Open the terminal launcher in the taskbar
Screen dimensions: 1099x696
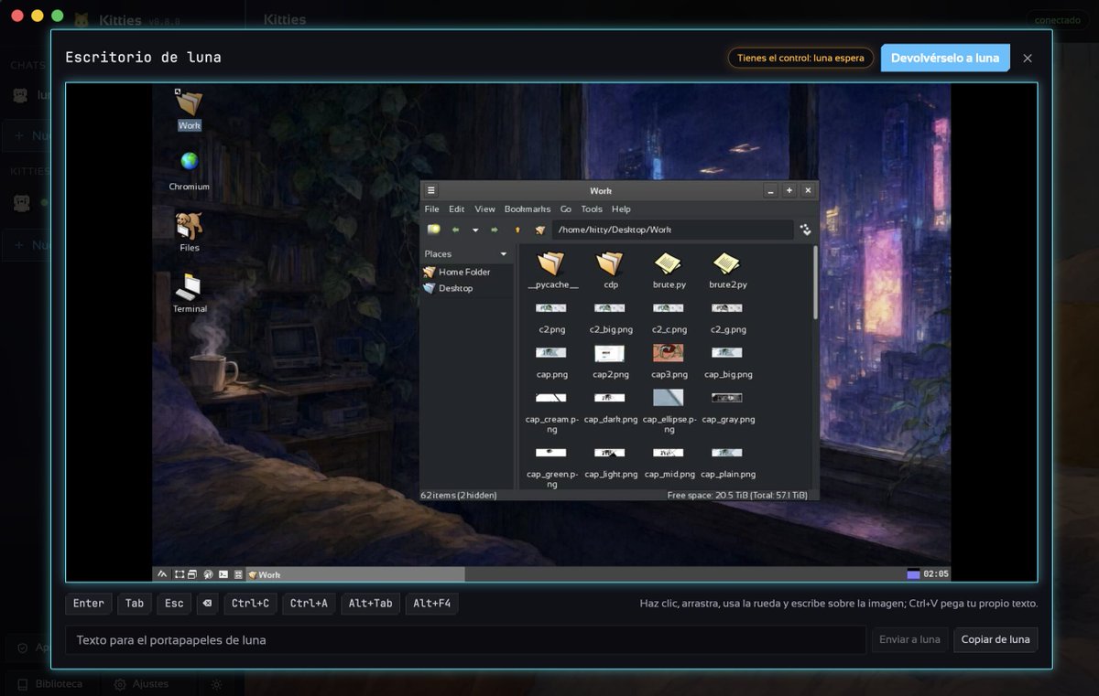223,574
